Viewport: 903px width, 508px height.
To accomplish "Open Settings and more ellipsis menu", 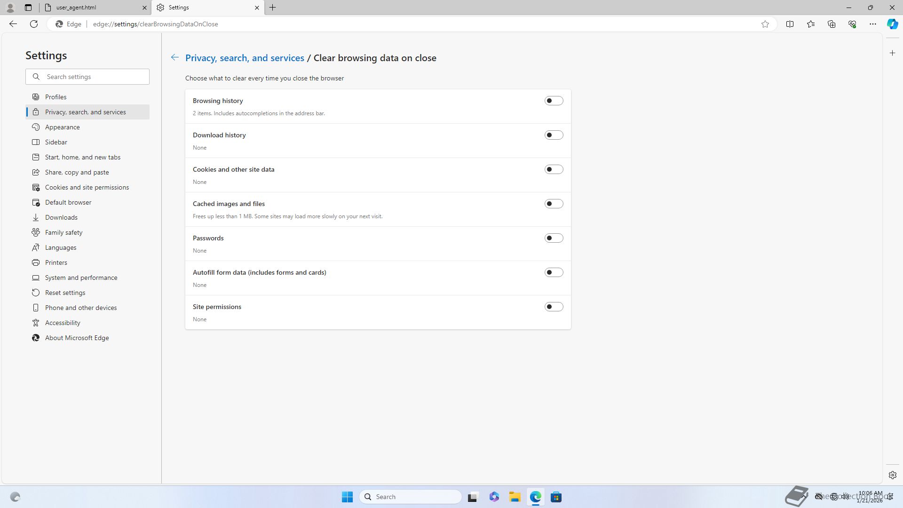I will [872, 24].
